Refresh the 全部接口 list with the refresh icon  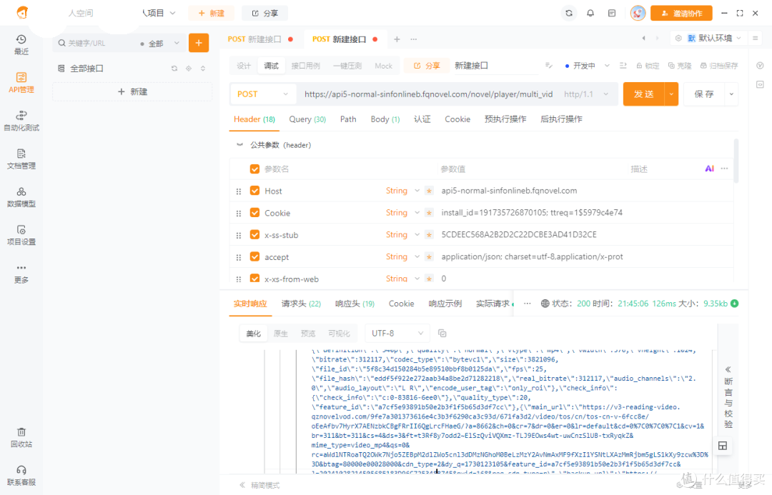point(174,68)
